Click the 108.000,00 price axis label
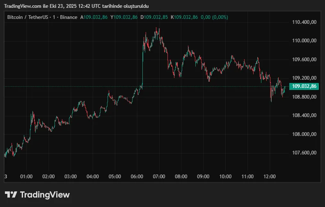The height and width of the screenshot is (207, 325). point(304,134)
